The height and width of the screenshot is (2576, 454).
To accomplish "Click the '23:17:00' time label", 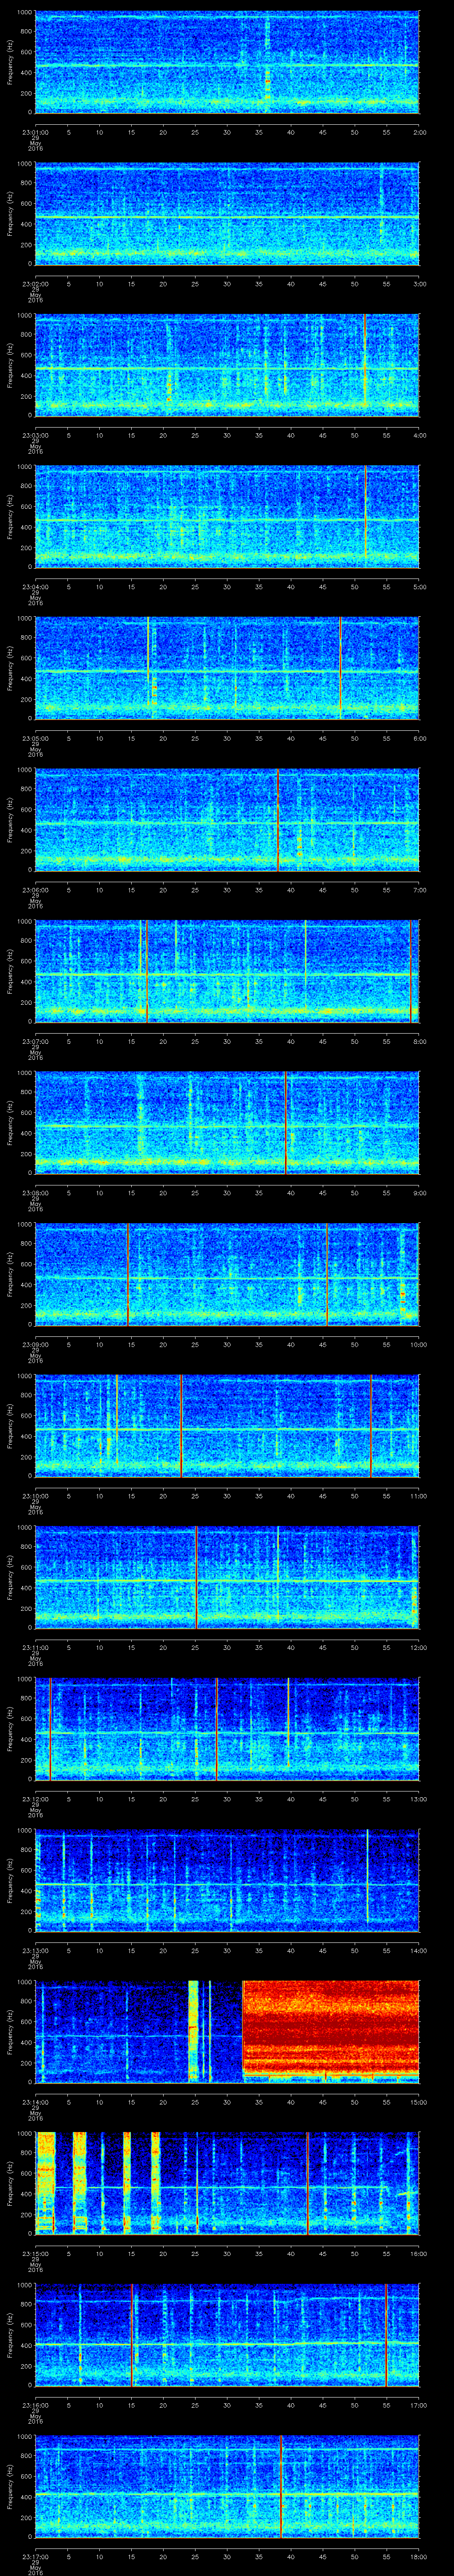I will pos(35,2556).
